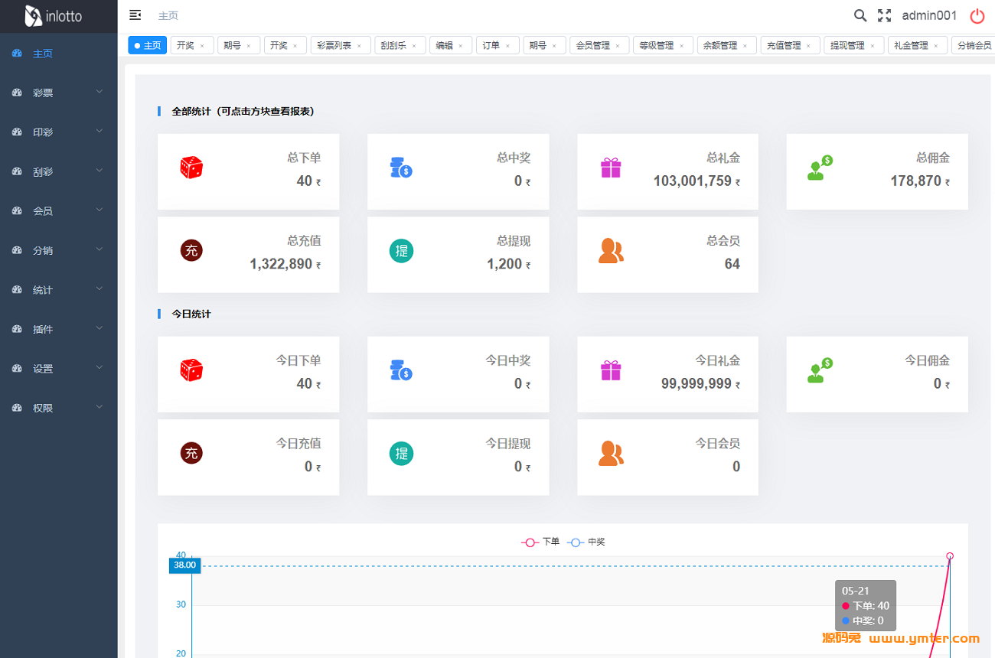This screenshot has height=658, width=995.
Task: Click the pink gift icon in 总礼金 card
Action: click(x=611, y=168)
